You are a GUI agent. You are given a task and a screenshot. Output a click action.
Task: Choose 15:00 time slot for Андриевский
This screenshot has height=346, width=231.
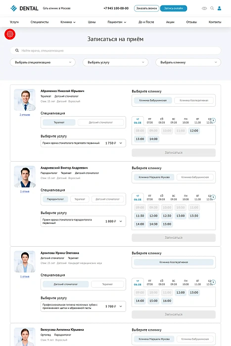tap(167, 224)
